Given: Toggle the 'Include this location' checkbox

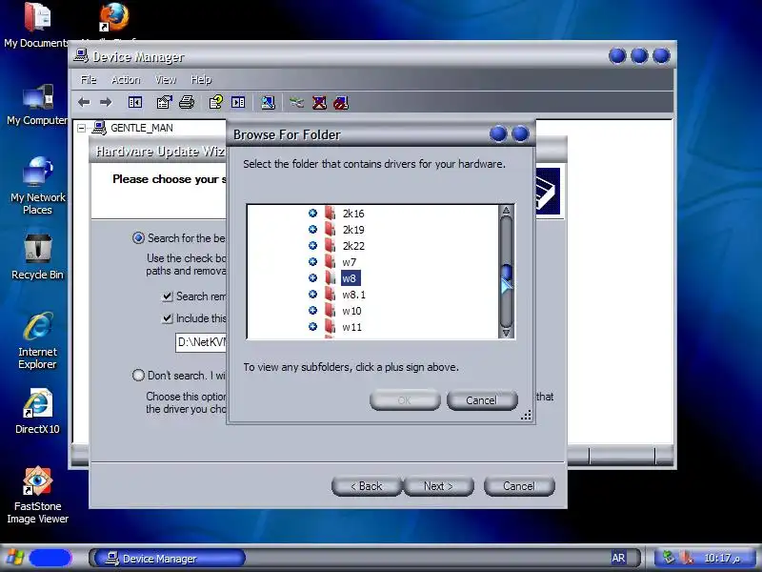Looking at the screenshot, I should point(168,318).
